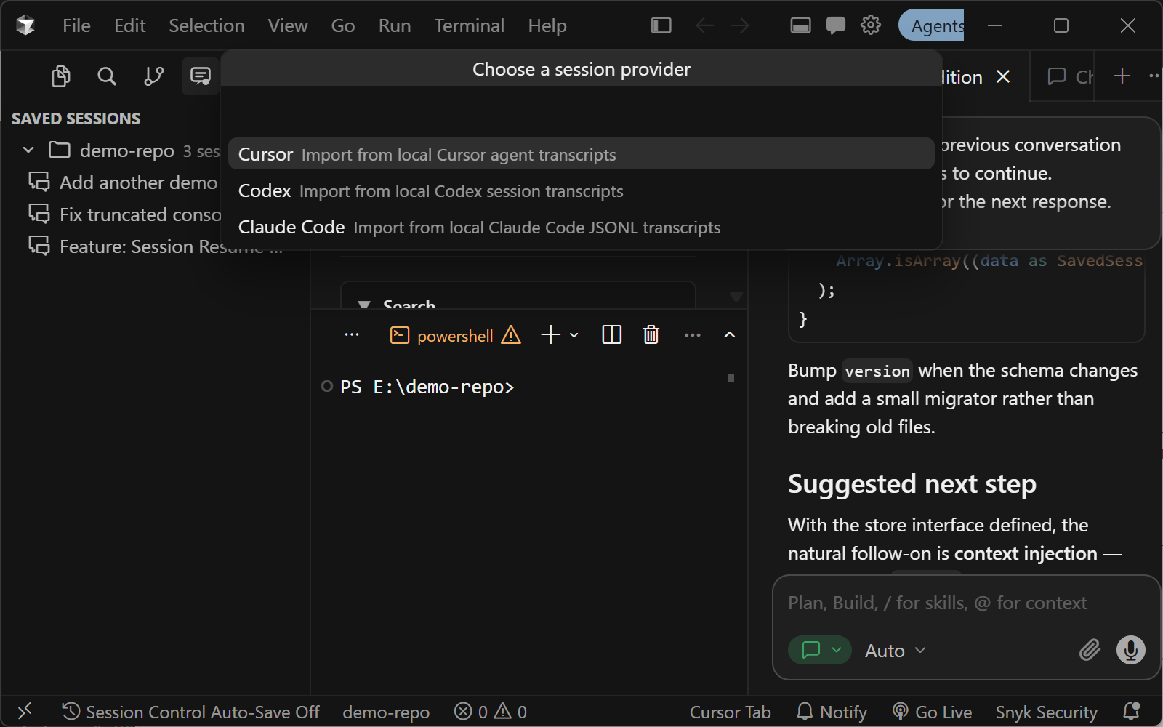The width and height of the screenshot is (1163, 727).
Task: Choose Cursor as session provider
Action: 581,154
